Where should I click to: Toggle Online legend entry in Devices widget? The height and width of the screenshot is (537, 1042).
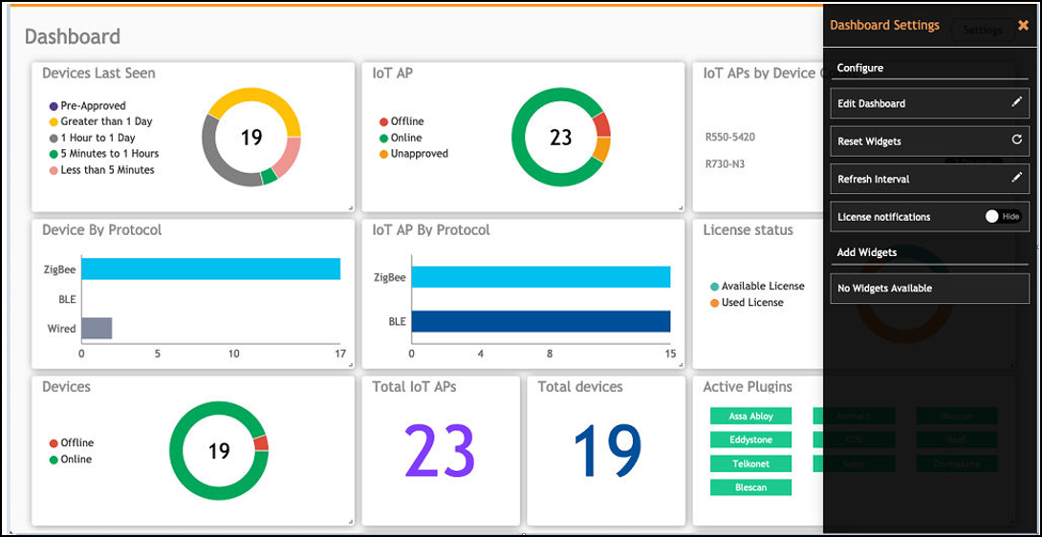click(x=71, y=460)
